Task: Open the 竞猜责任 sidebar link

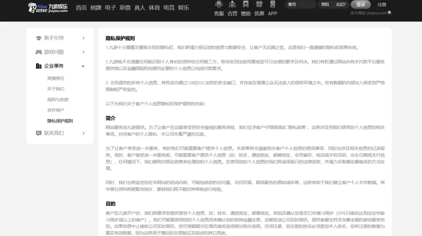Action: [56, 78]
